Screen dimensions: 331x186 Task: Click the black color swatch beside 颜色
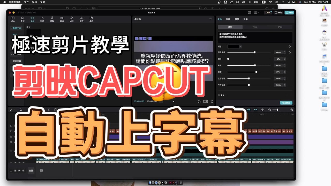pos(233,47)
